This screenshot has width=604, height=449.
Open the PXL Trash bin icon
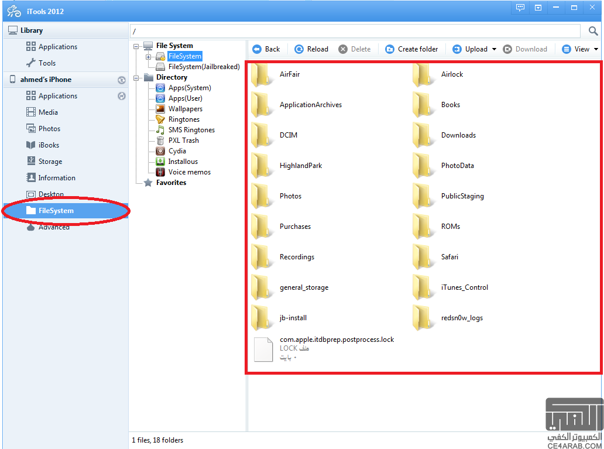[x=160, y=140]
